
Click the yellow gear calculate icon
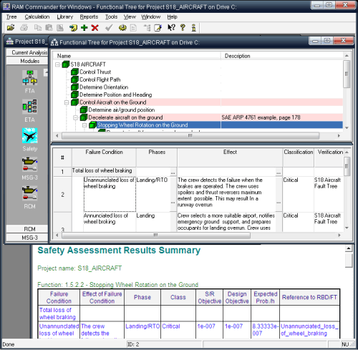(x=122, y=28)
